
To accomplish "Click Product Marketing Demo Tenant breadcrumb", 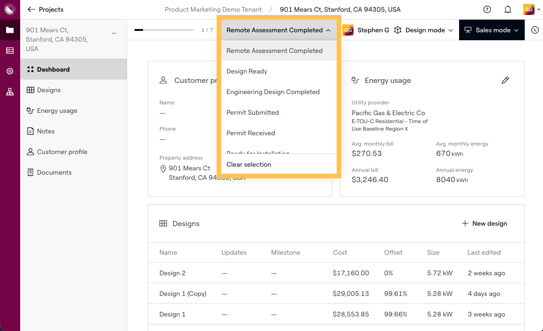I will [x=213, y=9].
